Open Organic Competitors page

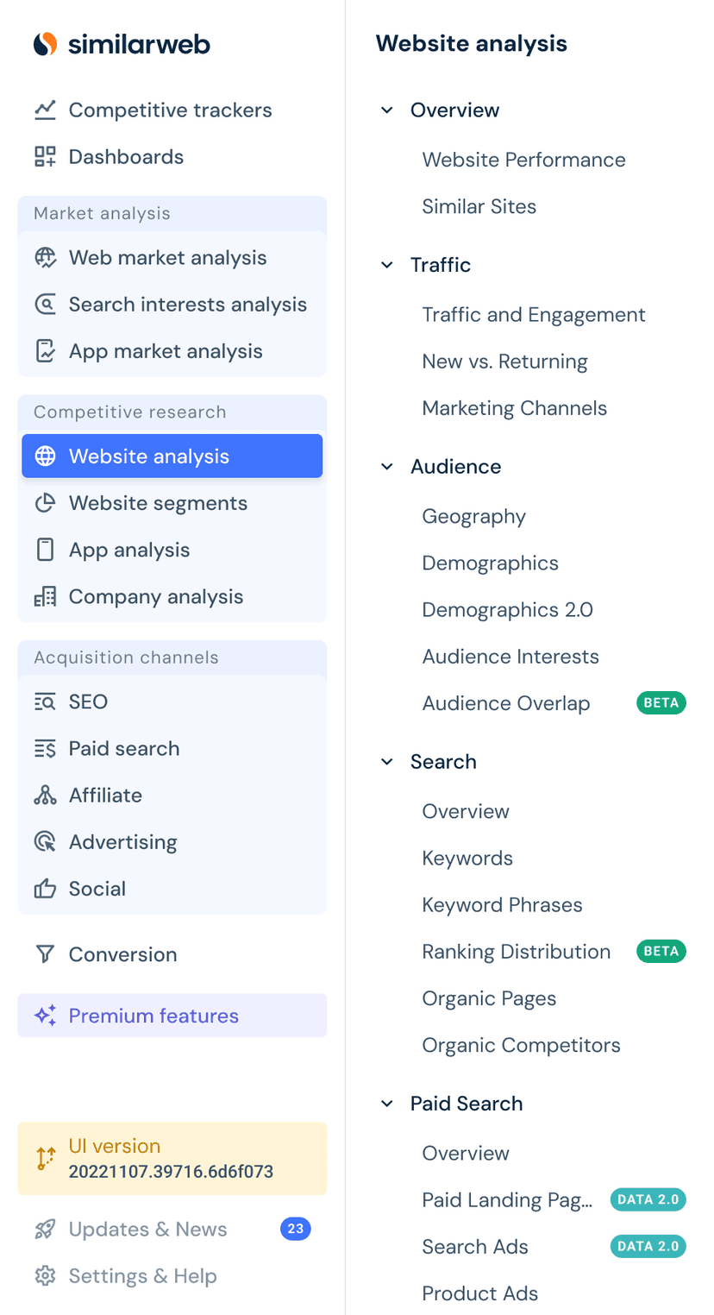(521, 1044)
